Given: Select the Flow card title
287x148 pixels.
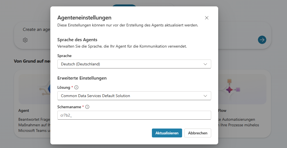Looking at the screenshot, I should click(x=222, y=110).
